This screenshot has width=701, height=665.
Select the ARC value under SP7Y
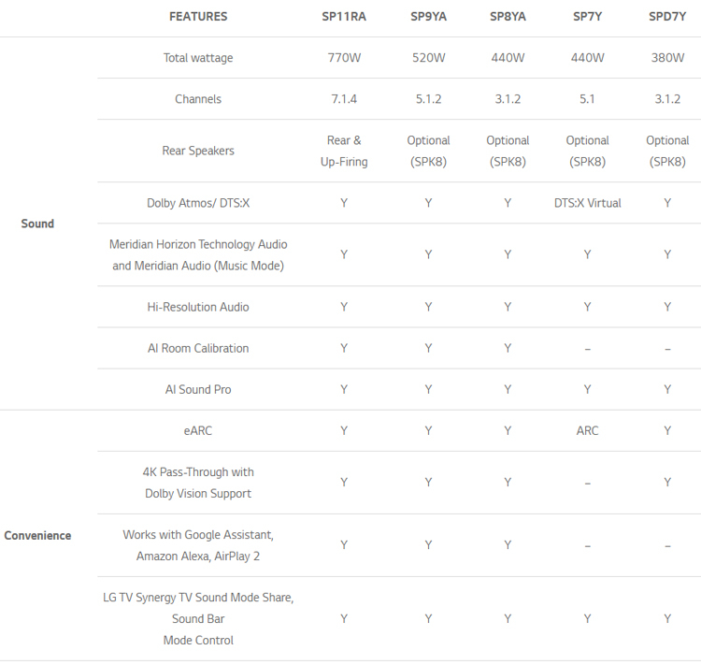click(587, 431)
